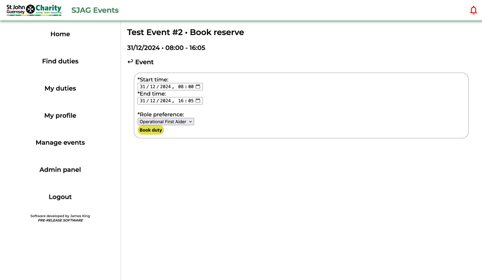Open Find duties

(60, 61)
